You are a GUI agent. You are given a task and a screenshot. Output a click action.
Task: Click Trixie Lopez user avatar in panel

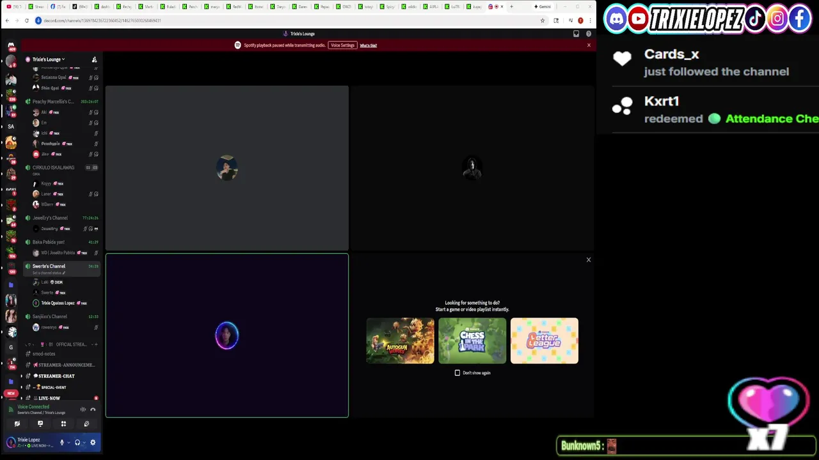coord(11,442)
